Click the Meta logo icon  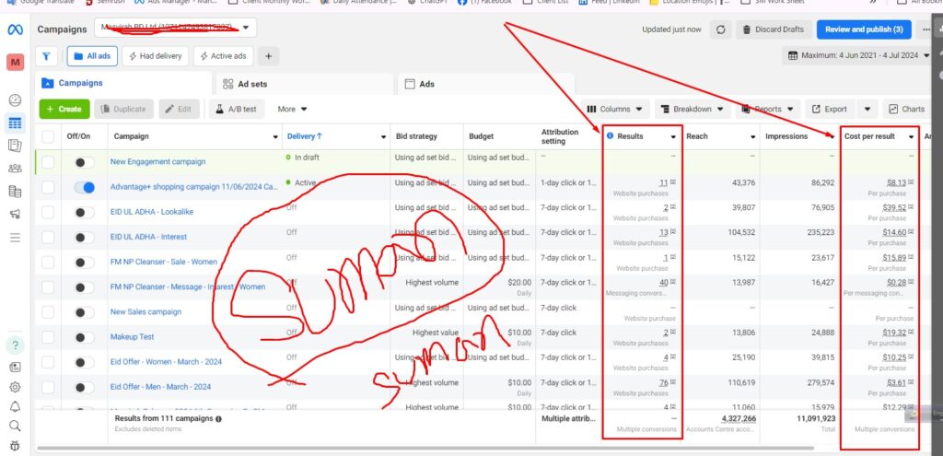pos(15,29)
